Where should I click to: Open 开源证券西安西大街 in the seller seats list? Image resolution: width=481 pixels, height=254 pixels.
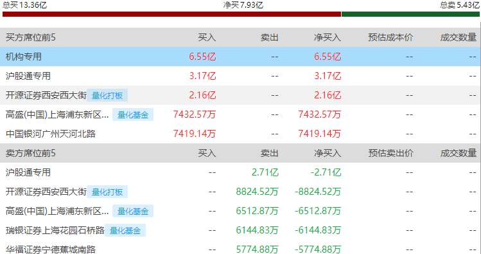point(46,192)
